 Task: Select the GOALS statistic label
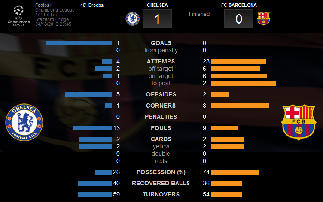161,43
